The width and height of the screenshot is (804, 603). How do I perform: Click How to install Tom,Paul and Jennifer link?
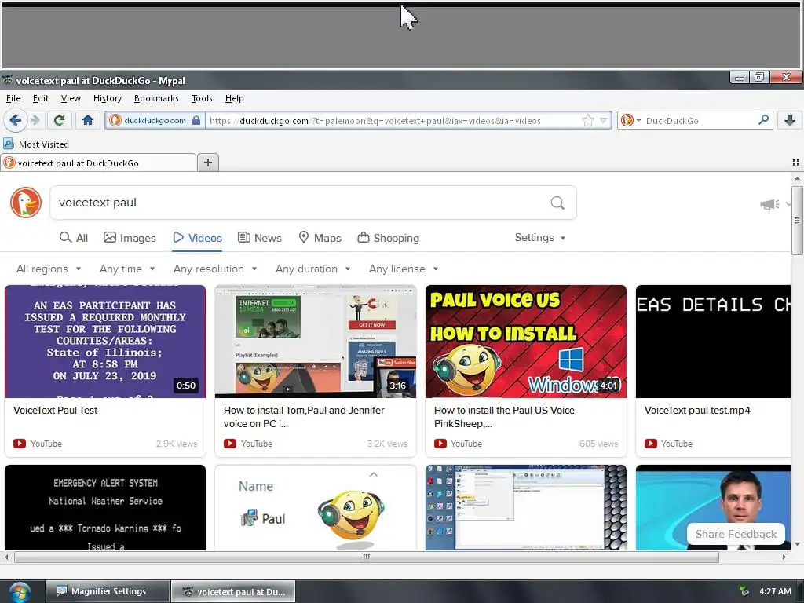304,417
